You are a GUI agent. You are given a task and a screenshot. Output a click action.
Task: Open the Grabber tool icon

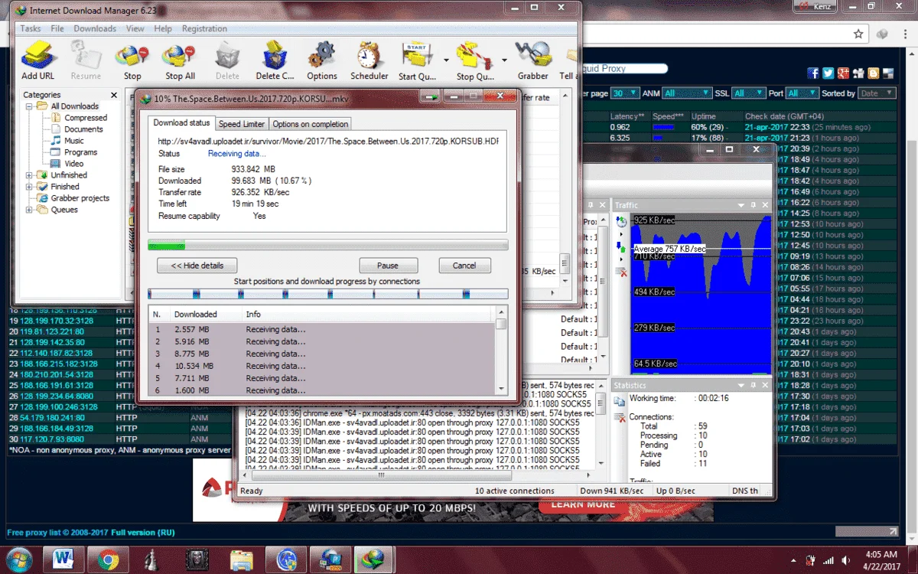tap(532, 61)
